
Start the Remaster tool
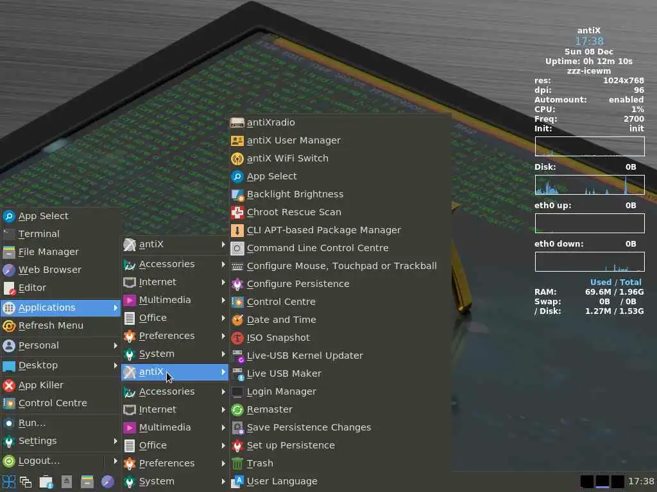coord(340,409)
